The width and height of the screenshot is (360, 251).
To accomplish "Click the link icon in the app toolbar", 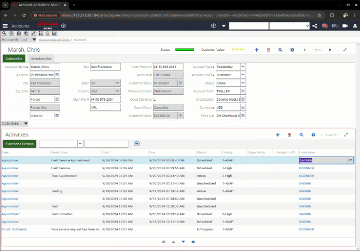I will point(34,33).
